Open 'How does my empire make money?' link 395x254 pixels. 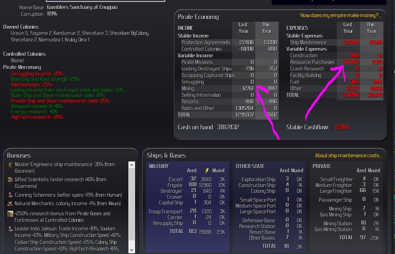click(341, 15)
